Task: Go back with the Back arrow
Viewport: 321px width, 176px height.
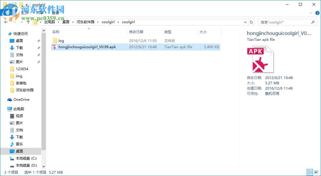Action: coord(6,22)
